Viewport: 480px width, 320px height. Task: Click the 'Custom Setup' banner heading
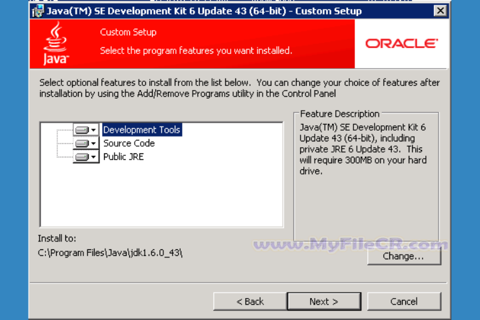pyautogui.click(x=128, y=32)
